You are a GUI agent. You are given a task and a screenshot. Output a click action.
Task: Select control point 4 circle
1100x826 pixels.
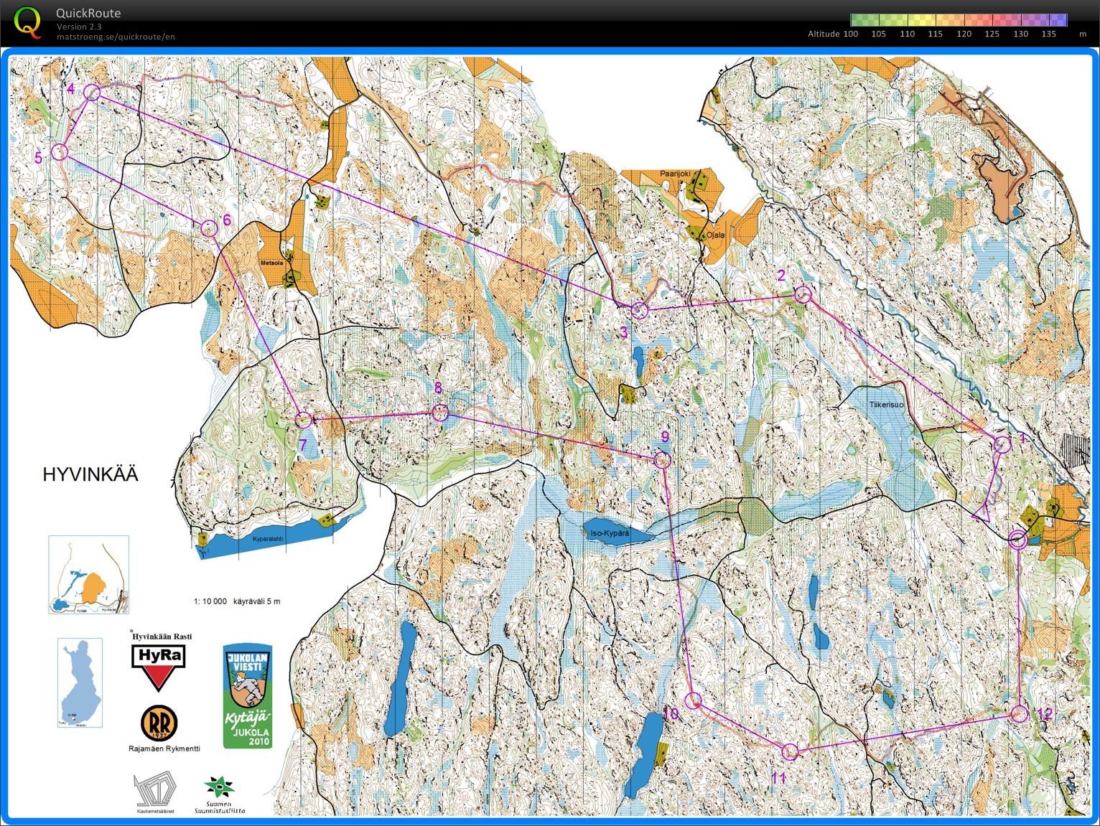coord(92,93)
